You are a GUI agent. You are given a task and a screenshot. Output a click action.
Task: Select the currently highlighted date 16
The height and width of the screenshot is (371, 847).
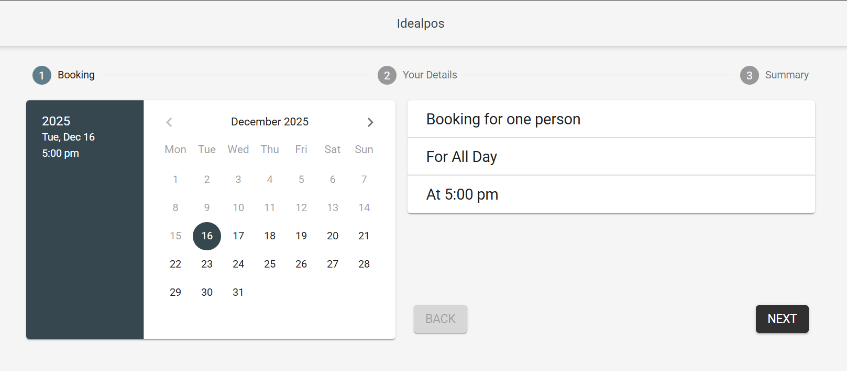click(x=207, y=236)
